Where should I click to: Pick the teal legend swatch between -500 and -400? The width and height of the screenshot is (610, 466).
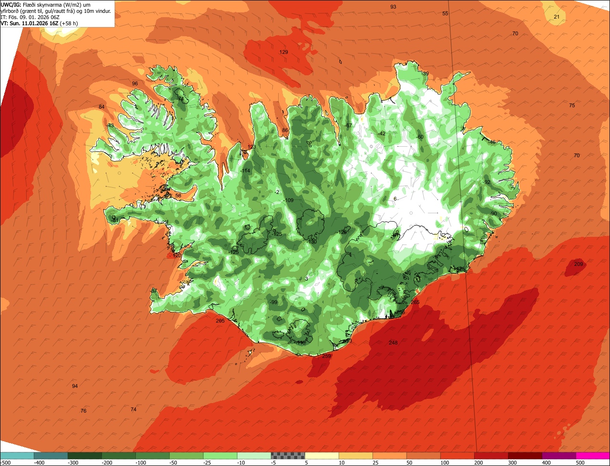click(x=17, y=456)
